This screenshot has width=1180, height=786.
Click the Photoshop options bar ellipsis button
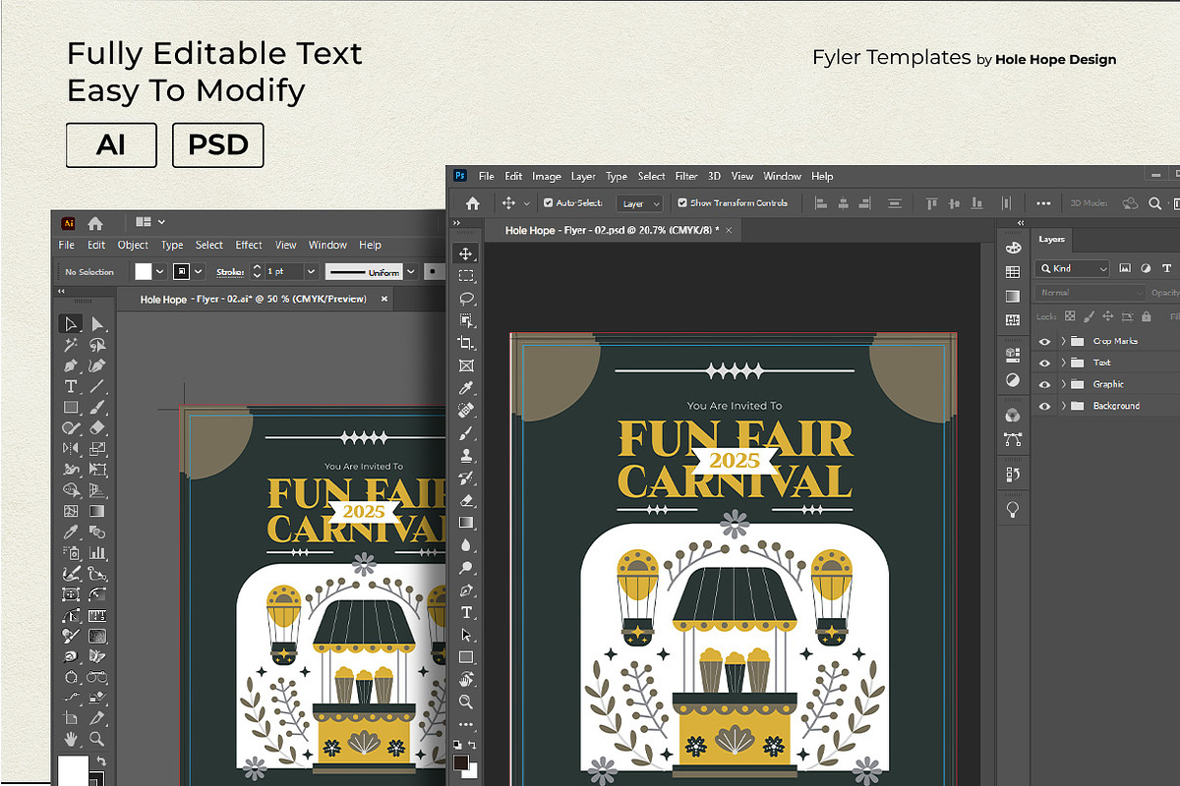coord(1043,203)
